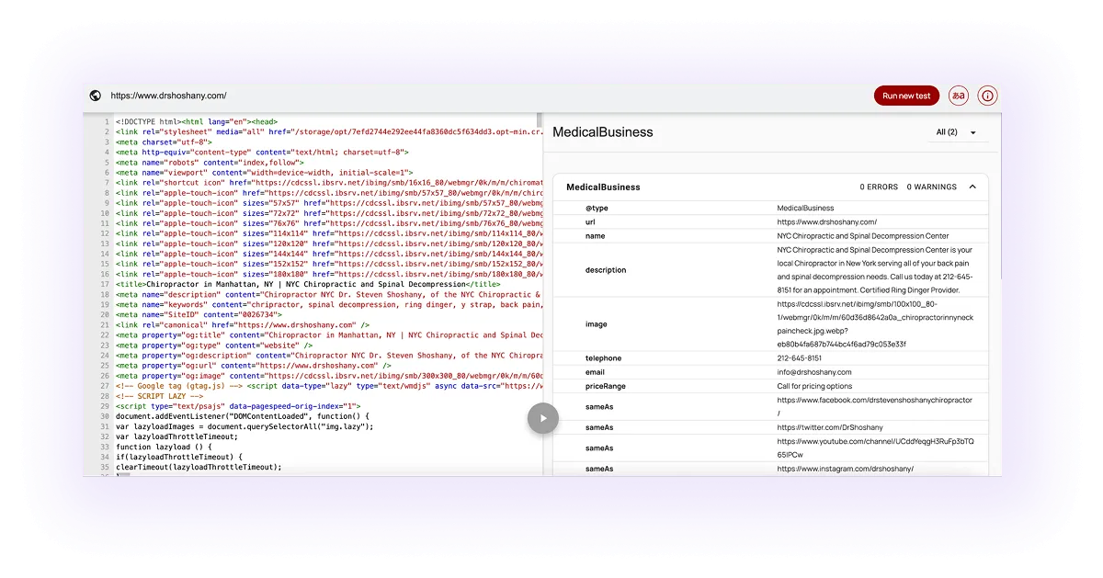The width and height of the screenshot is (1103, 578).
Task: Click the dropdown arrow next to All (2)
Action: [972, 131]
